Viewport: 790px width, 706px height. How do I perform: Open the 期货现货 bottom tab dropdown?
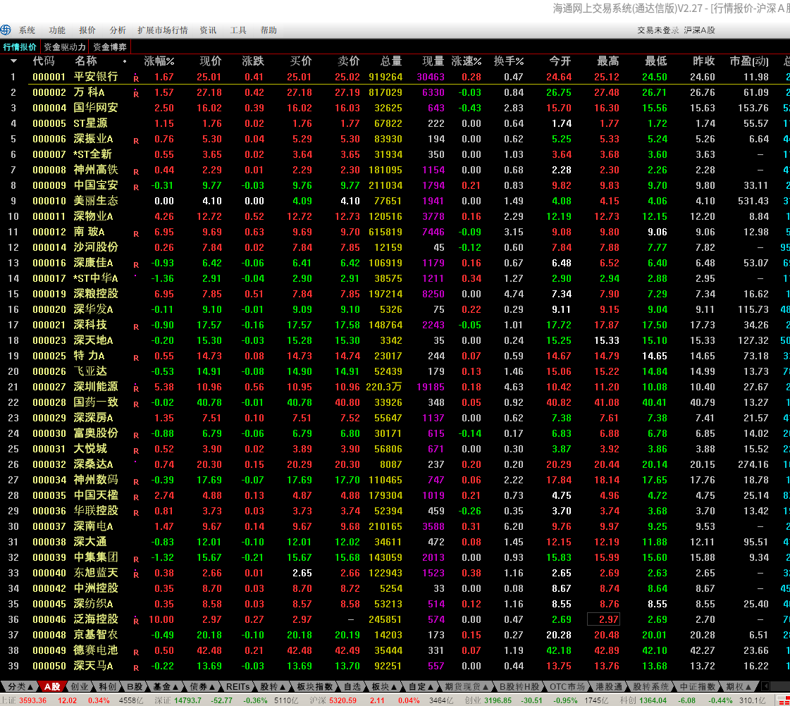467,686
